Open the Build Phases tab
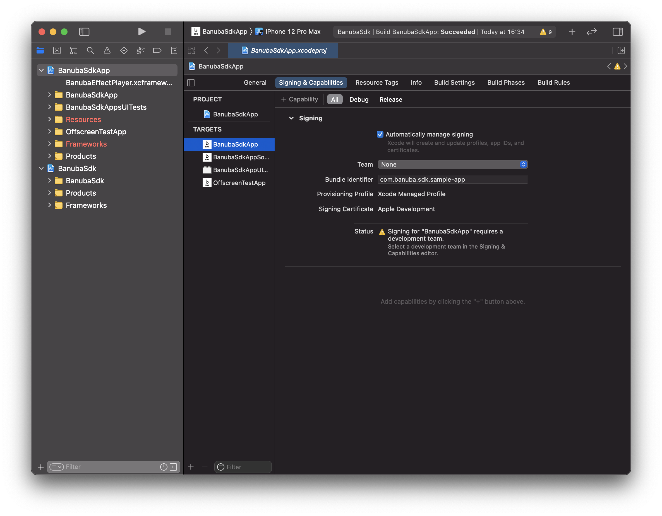662x516 pixels. (x=506, y=83)
